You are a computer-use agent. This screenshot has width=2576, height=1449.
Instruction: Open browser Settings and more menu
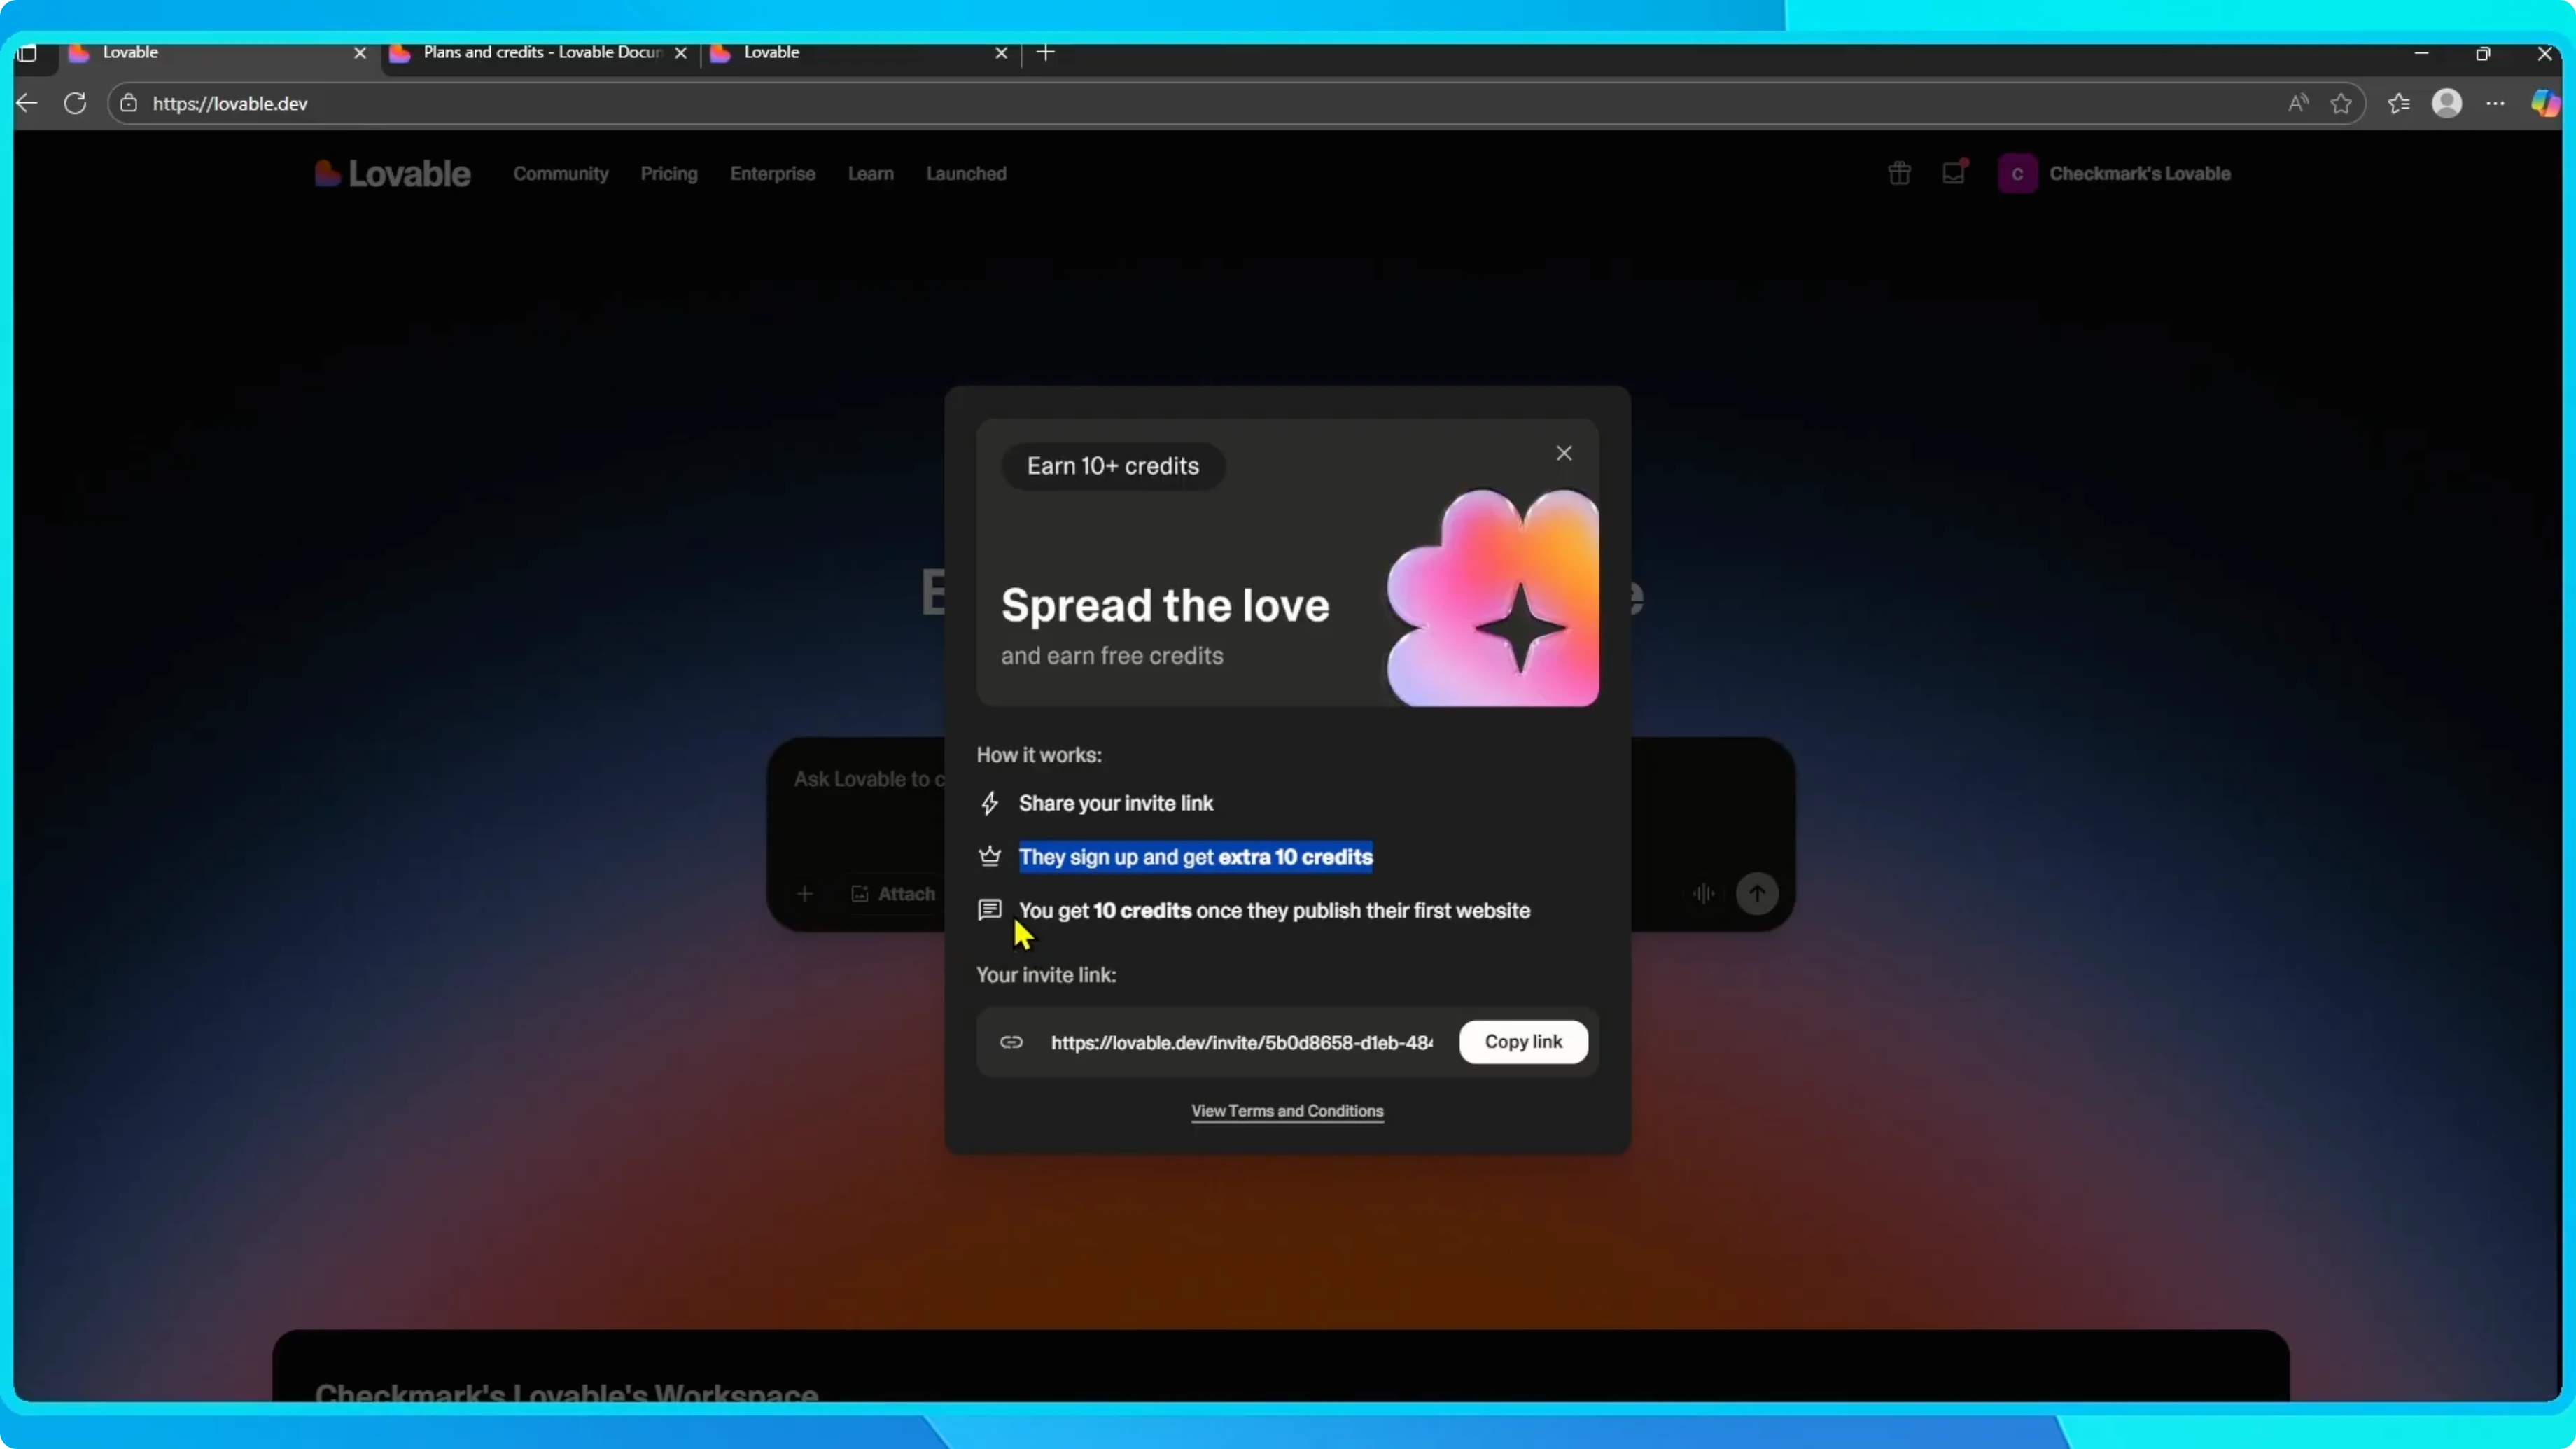[x=2496, y=103]
